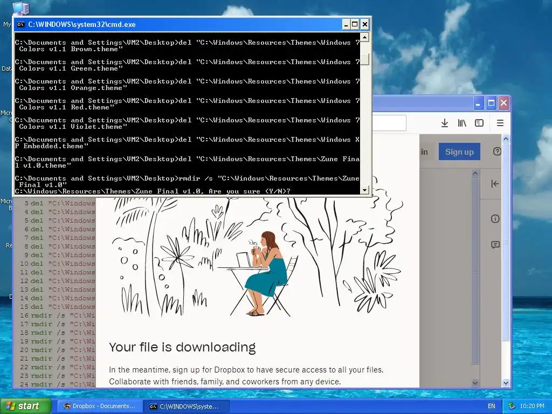This screenshot has height=414, width=552.
Task: Click the system tray notification icon
Action: pyautogui.click(x=512, y=406)
